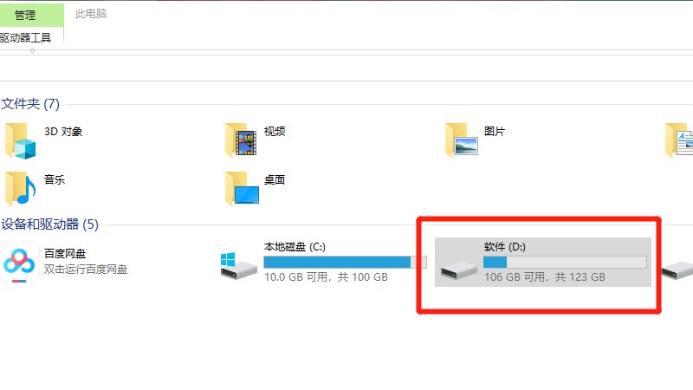Click the 音乐 folder icon
693x390 pixels.
point(20,188)
